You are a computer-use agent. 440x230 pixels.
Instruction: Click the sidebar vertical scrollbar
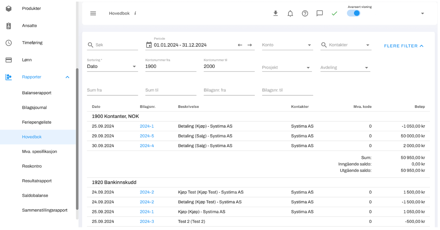pyautogui.click(x=77, y=139)
